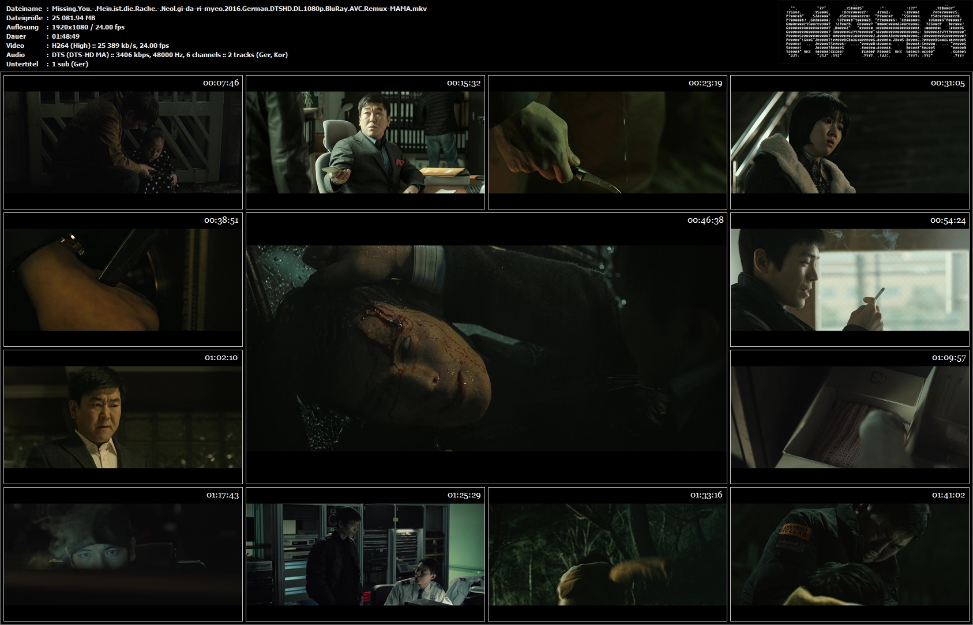973x625 pixels.
Task: Click the Untertitel value 1 sub (Ger)
Action: pos(70,64)
